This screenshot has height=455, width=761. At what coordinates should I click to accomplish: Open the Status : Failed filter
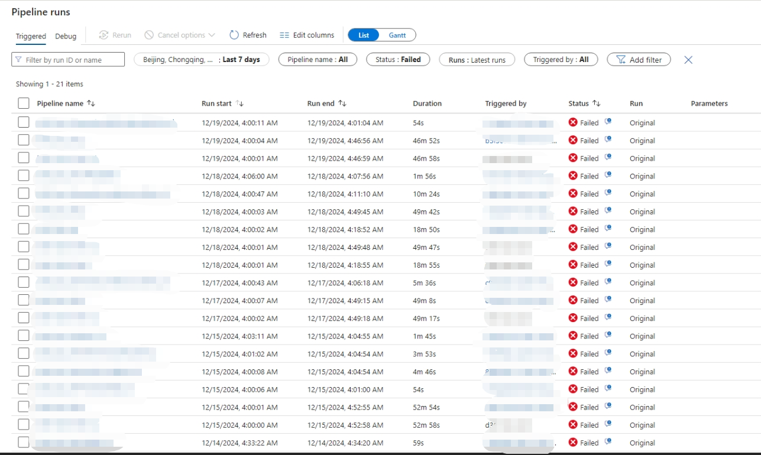point(398,60)
